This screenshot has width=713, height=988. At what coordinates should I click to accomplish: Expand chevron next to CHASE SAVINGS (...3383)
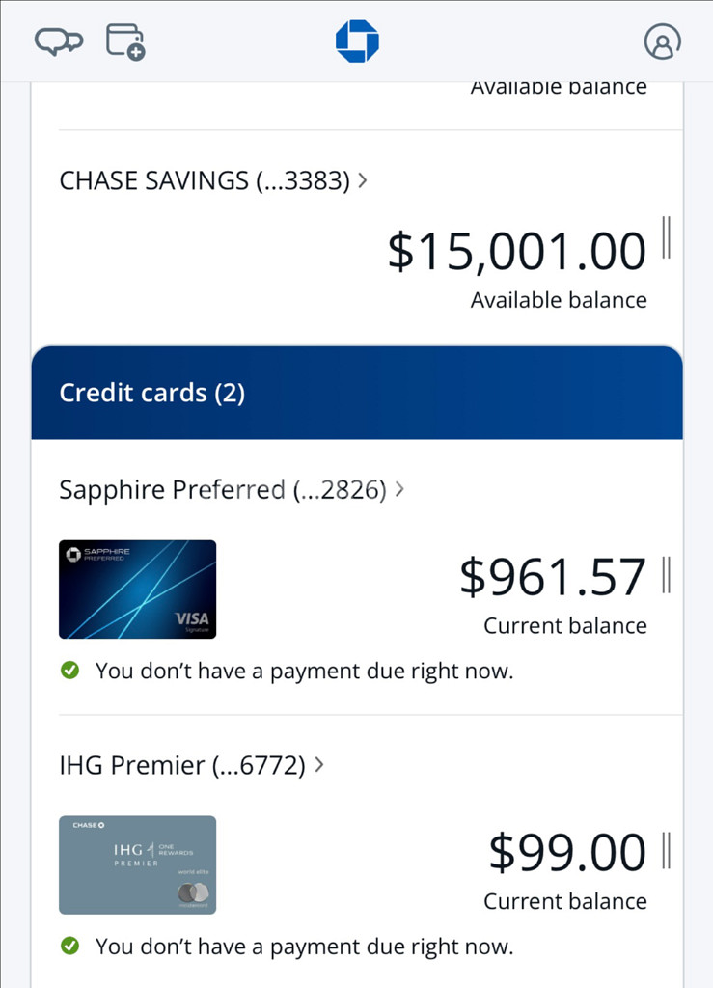click(362, 180)
